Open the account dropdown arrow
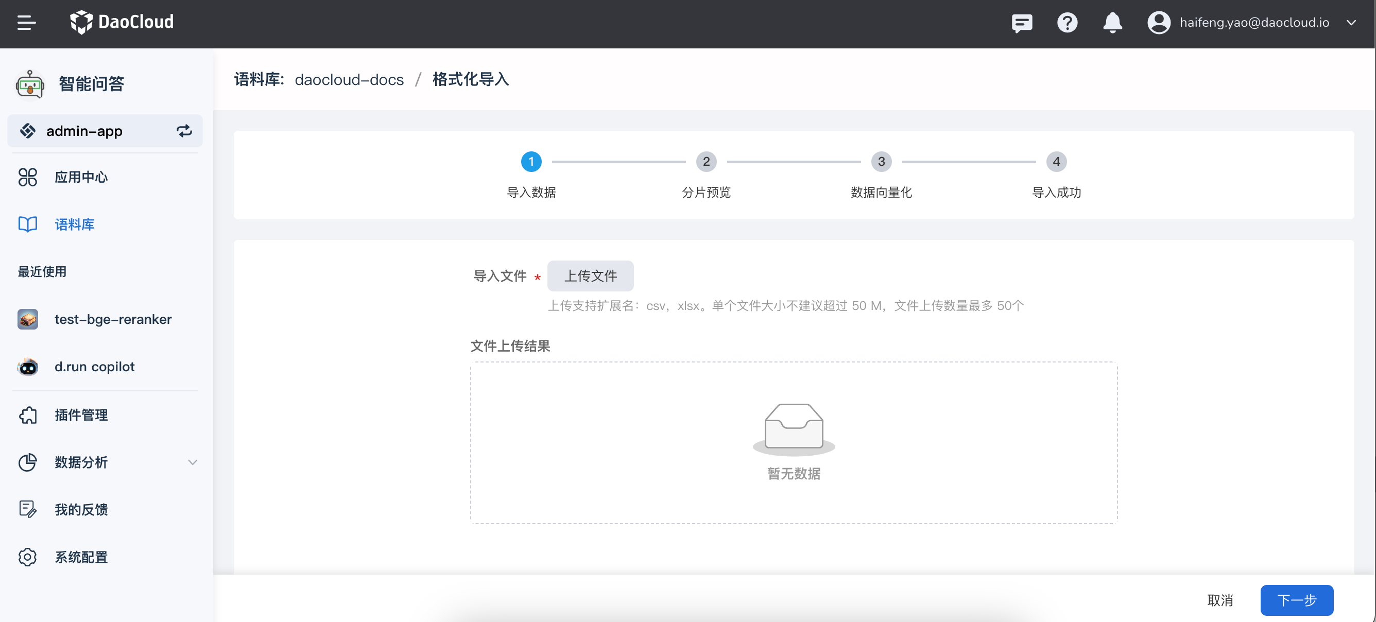1376x622 pixels. 1351,23
